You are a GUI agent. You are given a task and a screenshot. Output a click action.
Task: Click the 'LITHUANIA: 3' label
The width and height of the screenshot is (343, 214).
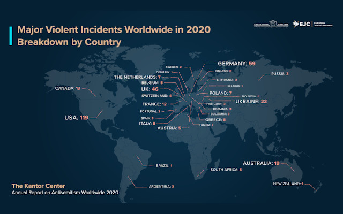(227, 80)
